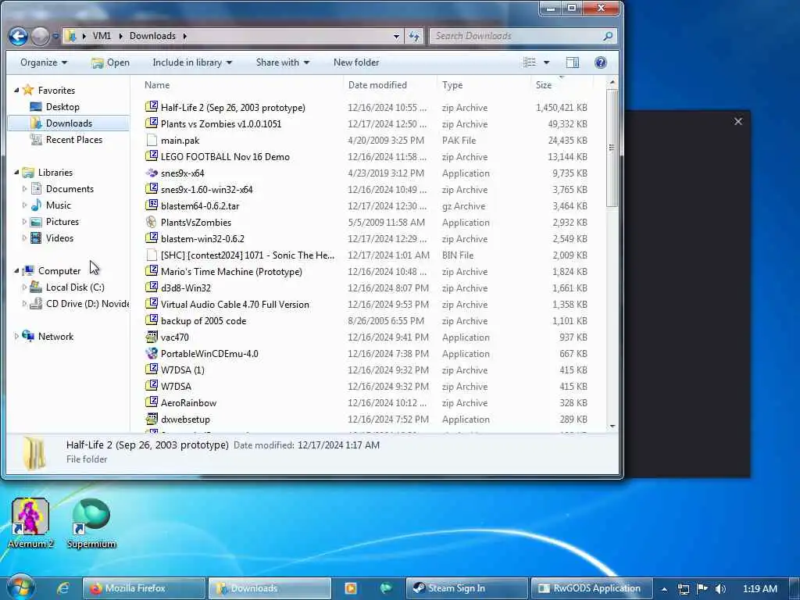Expand arrow after Downloads in address path
Screen dimensions: 800x600
pyautogui.click(x=184, y=36)
